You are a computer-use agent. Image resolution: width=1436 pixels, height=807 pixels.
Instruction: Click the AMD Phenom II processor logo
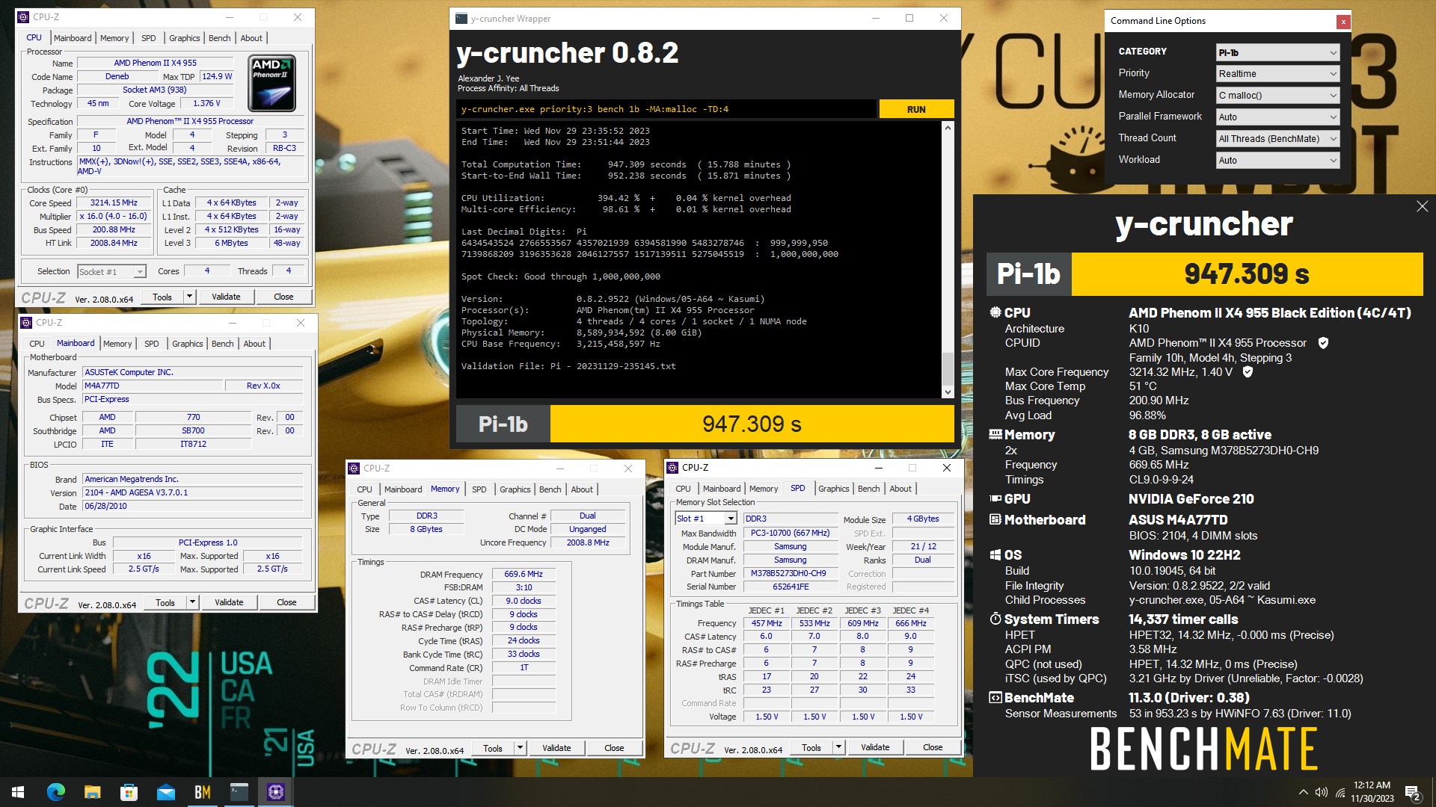point(272,83)
